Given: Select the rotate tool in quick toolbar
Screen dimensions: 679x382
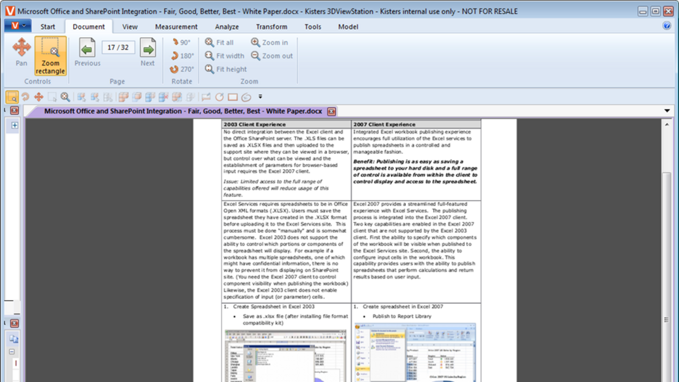Looking at the screenshot, I should coord(26,97).
